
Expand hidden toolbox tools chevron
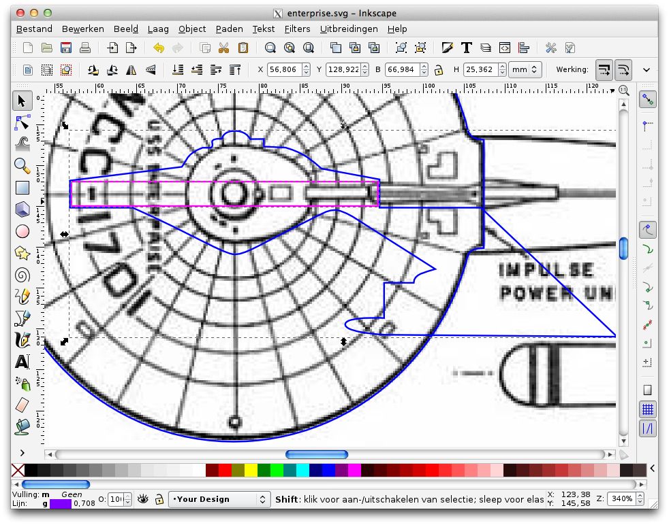(22, 452)
